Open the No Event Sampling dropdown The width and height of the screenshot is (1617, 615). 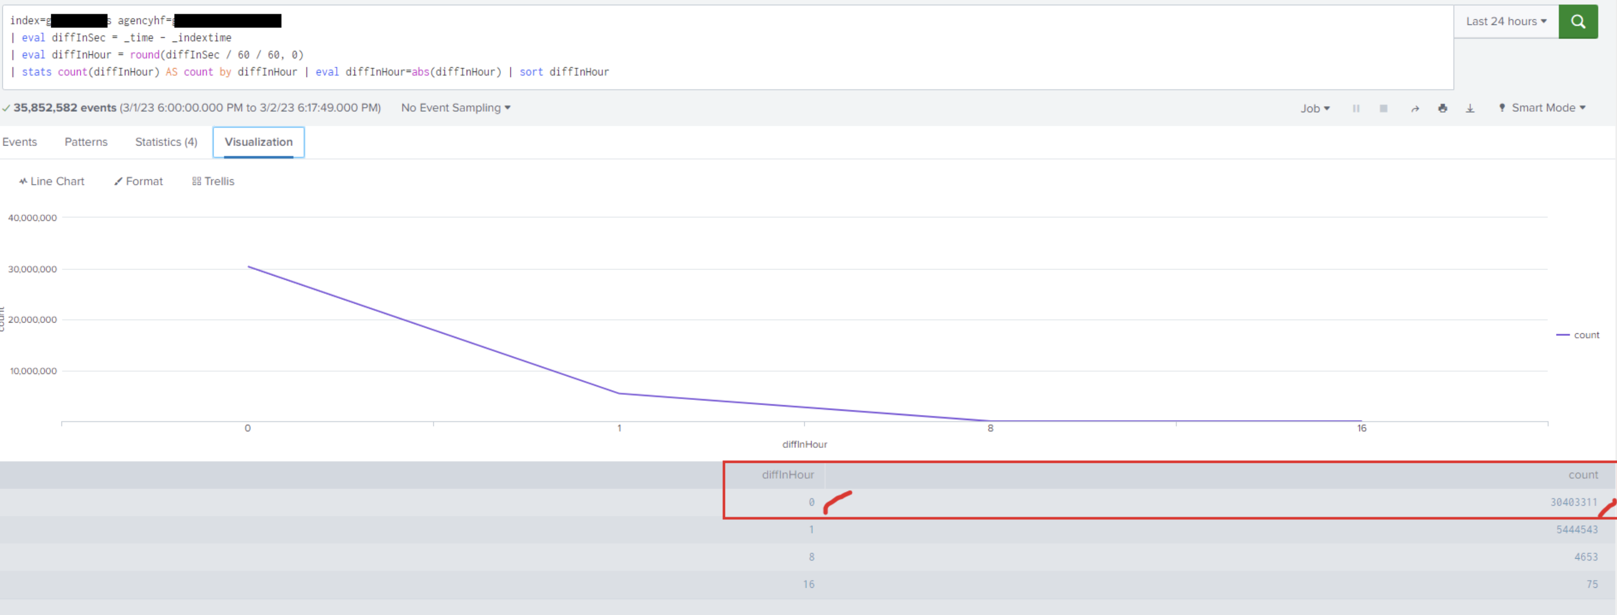[455, 108]
